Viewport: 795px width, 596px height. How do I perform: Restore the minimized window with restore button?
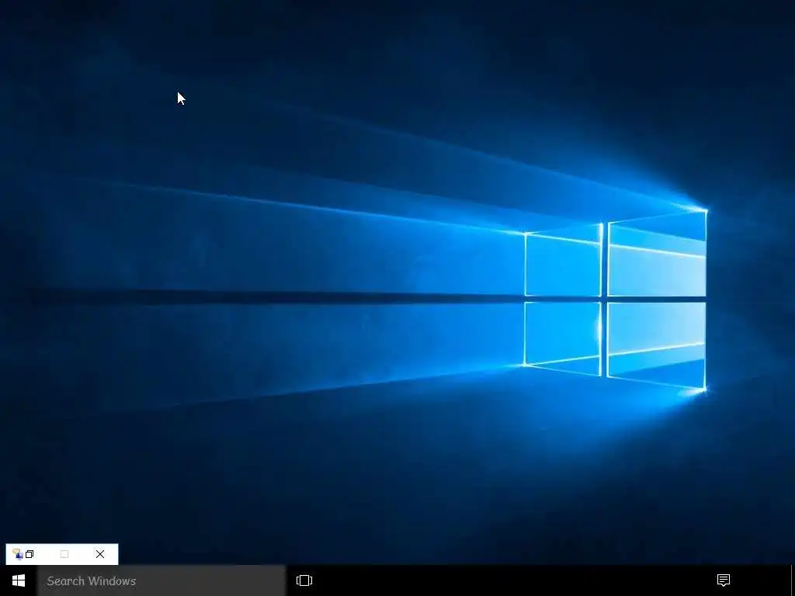click(x=30, y=554)
